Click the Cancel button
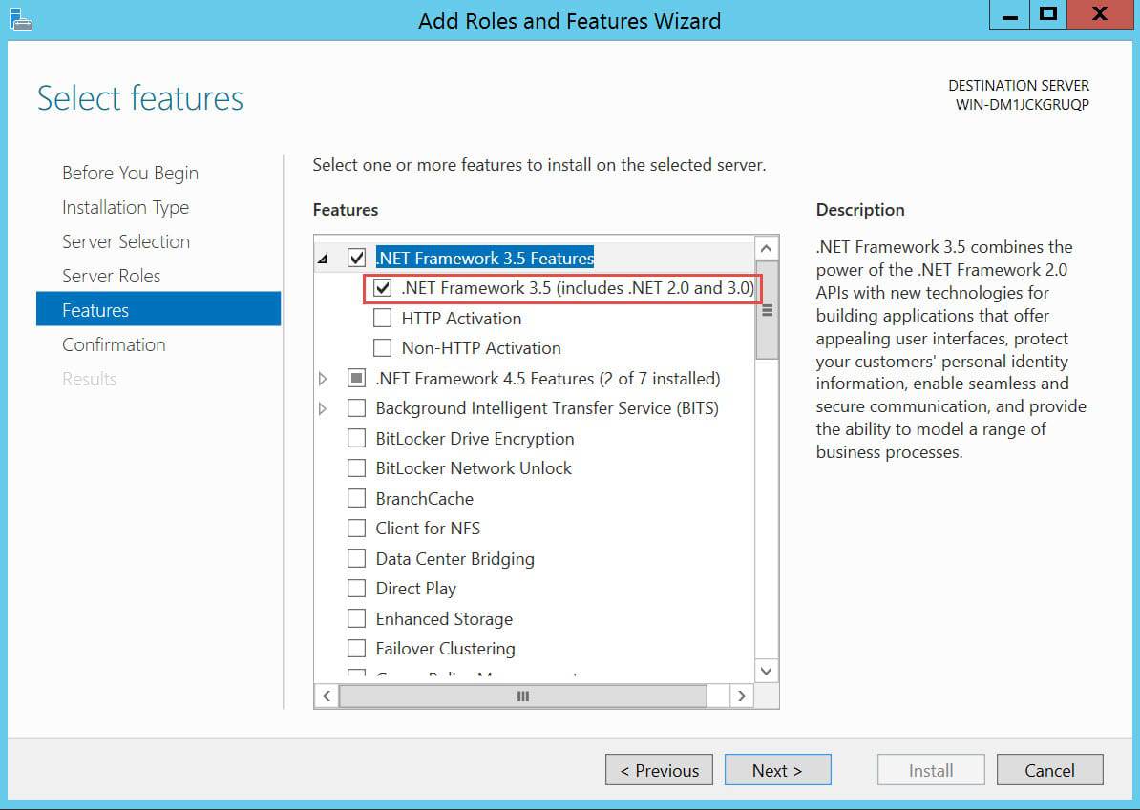 pos(1049,770)
